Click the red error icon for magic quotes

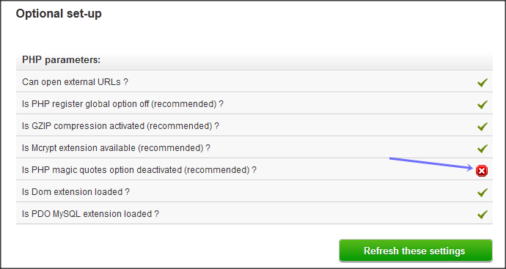point(482,171)
